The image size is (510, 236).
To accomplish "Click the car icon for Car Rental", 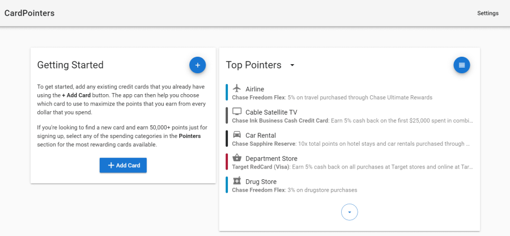I will click(x=237, y=135).
